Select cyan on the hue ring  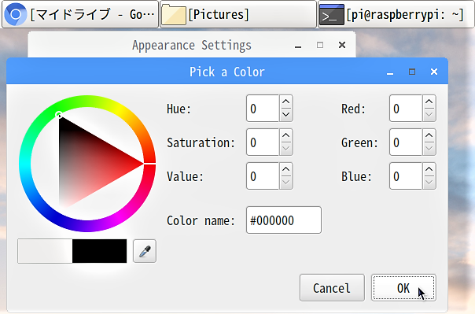coord(25,164)
